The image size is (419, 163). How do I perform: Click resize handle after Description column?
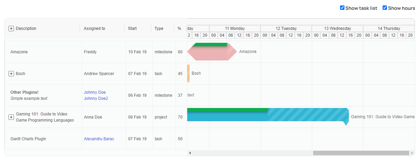80,29
